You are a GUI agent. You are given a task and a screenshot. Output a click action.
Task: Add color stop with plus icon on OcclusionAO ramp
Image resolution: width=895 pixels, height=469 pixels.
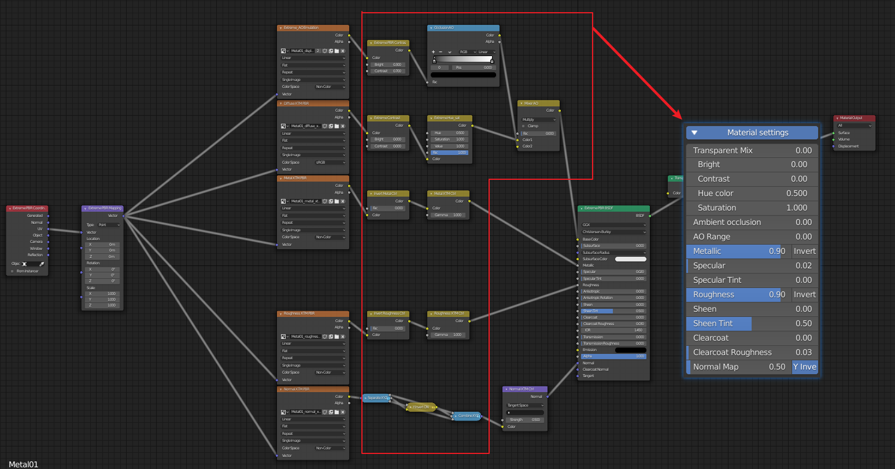point(433,52)
